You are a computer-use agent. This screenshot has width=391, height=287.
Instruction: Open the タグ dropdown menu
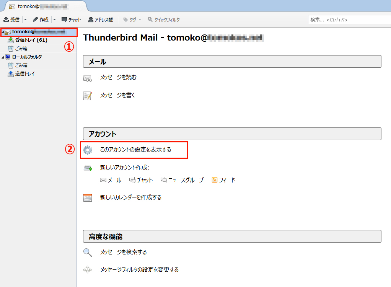[x=132, y=20]
